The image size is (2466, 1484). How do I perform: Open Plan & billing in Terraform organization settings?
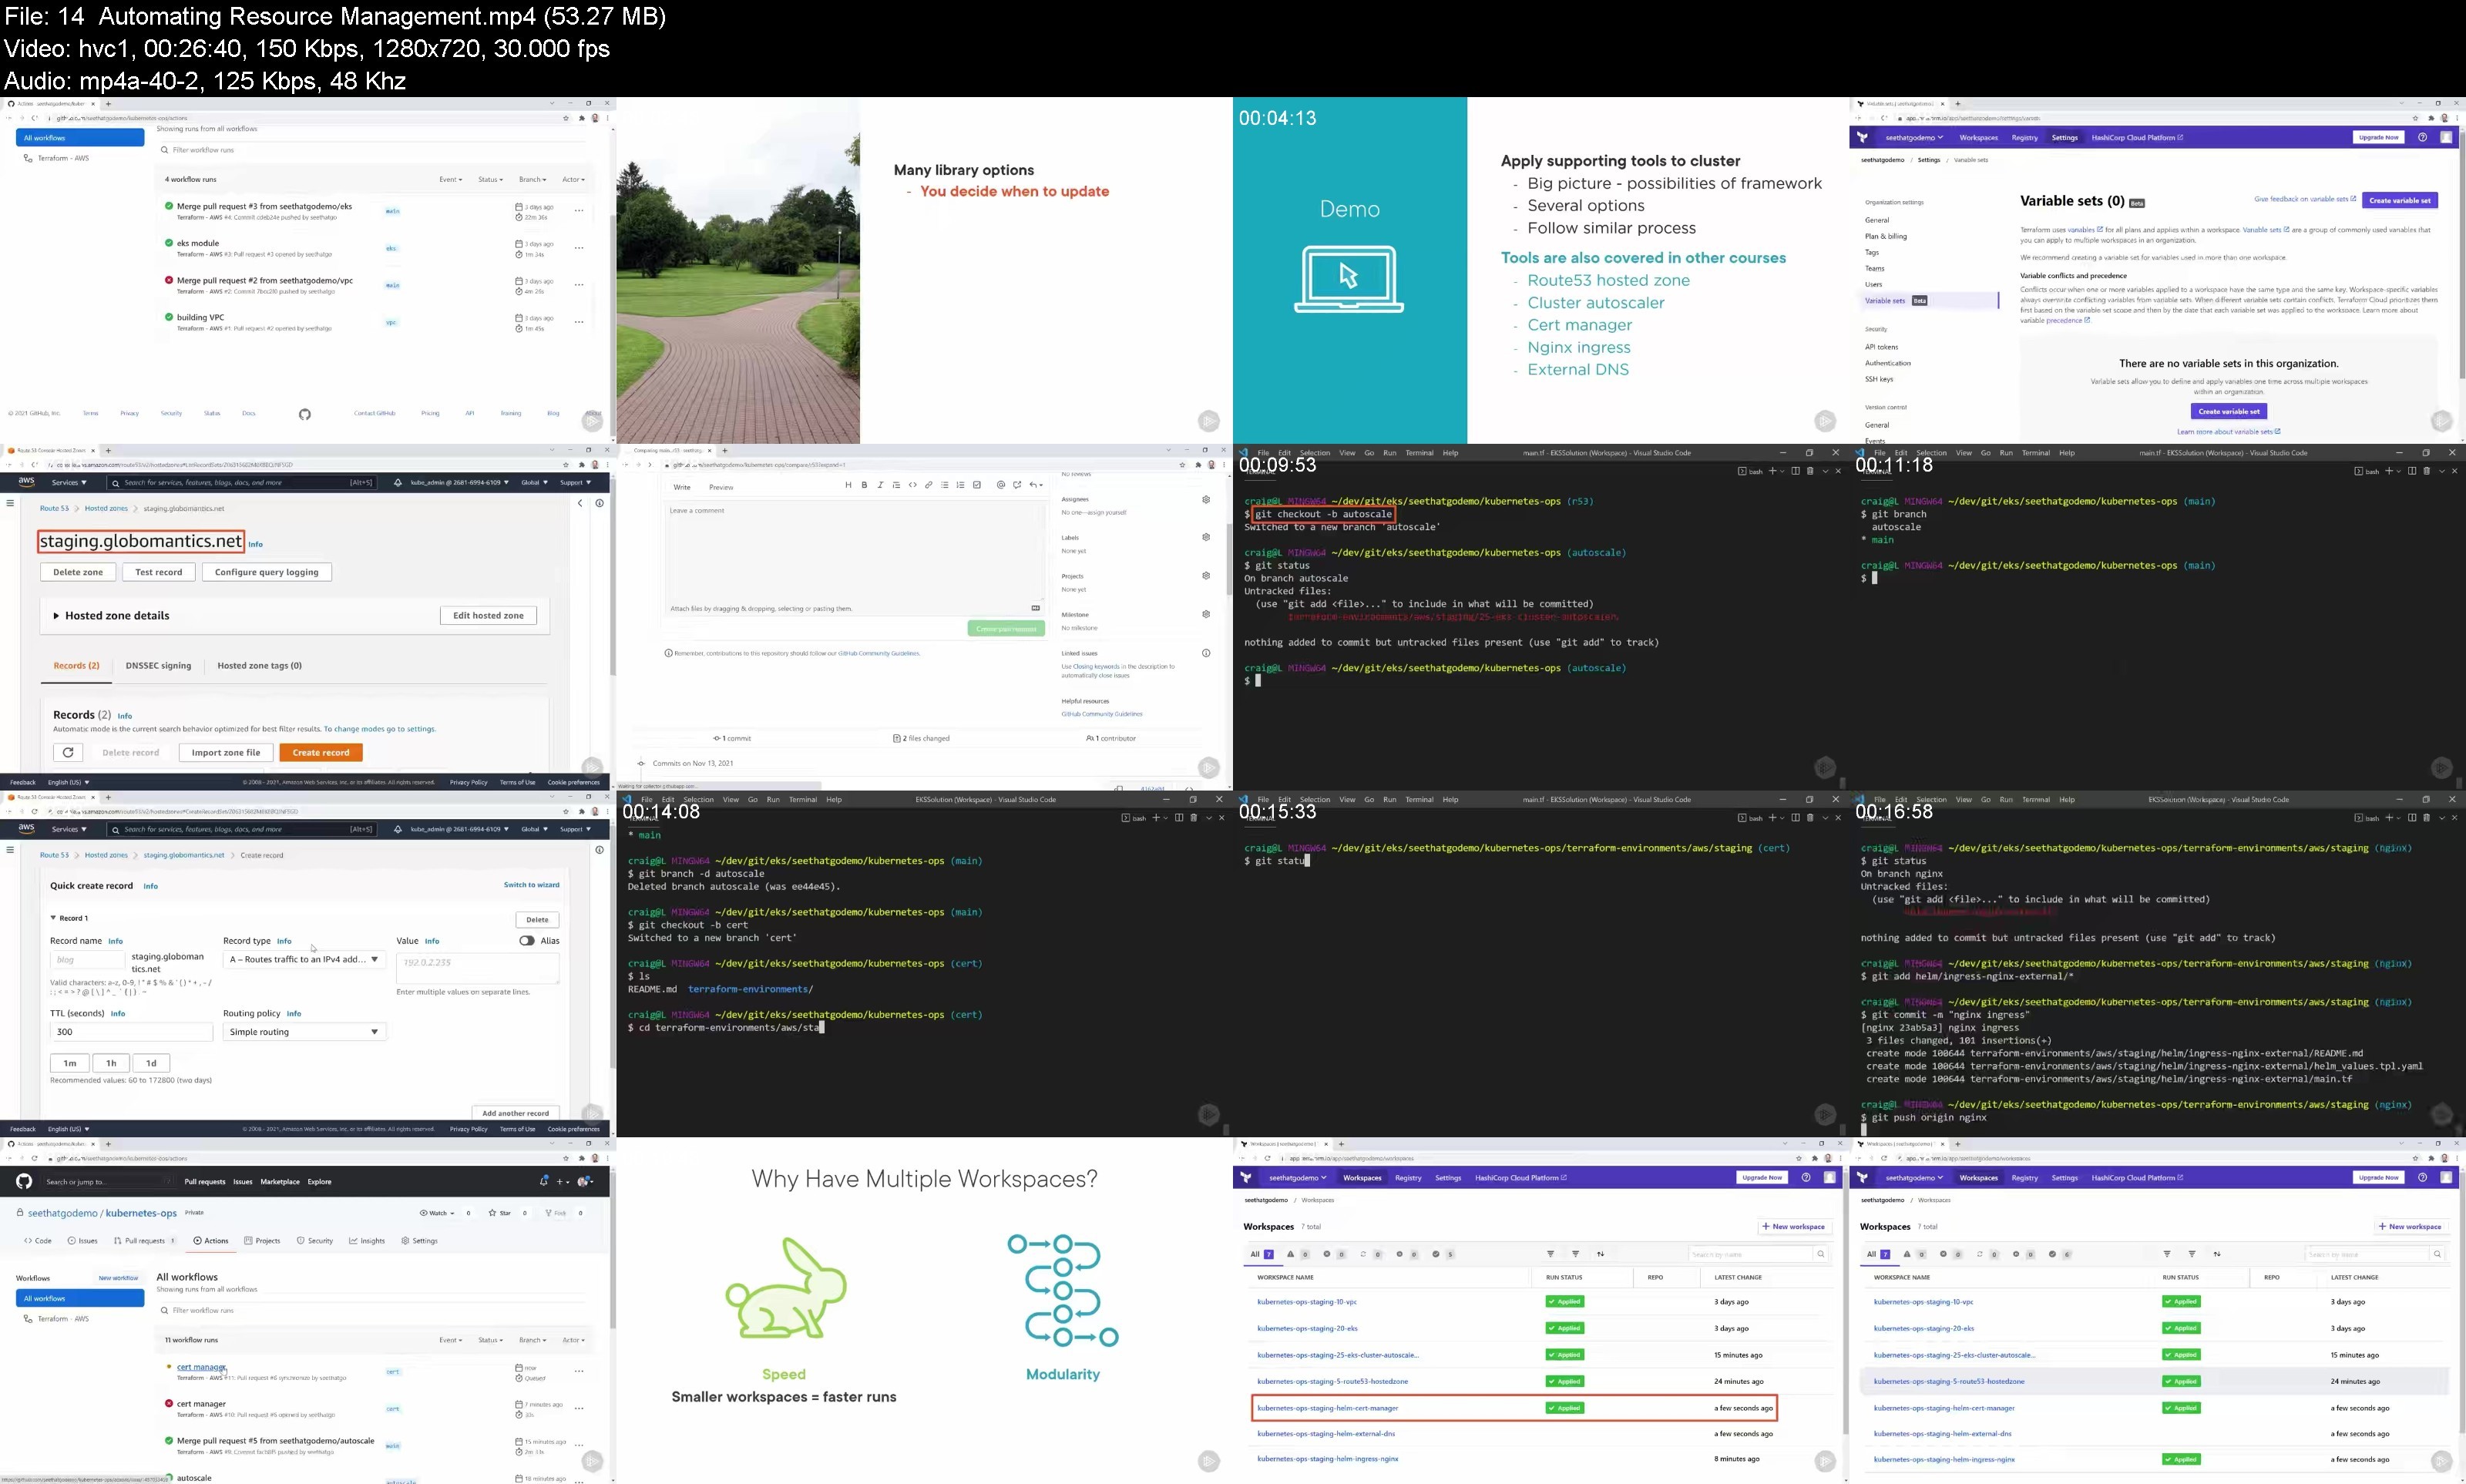click(x=1885, y=236)
